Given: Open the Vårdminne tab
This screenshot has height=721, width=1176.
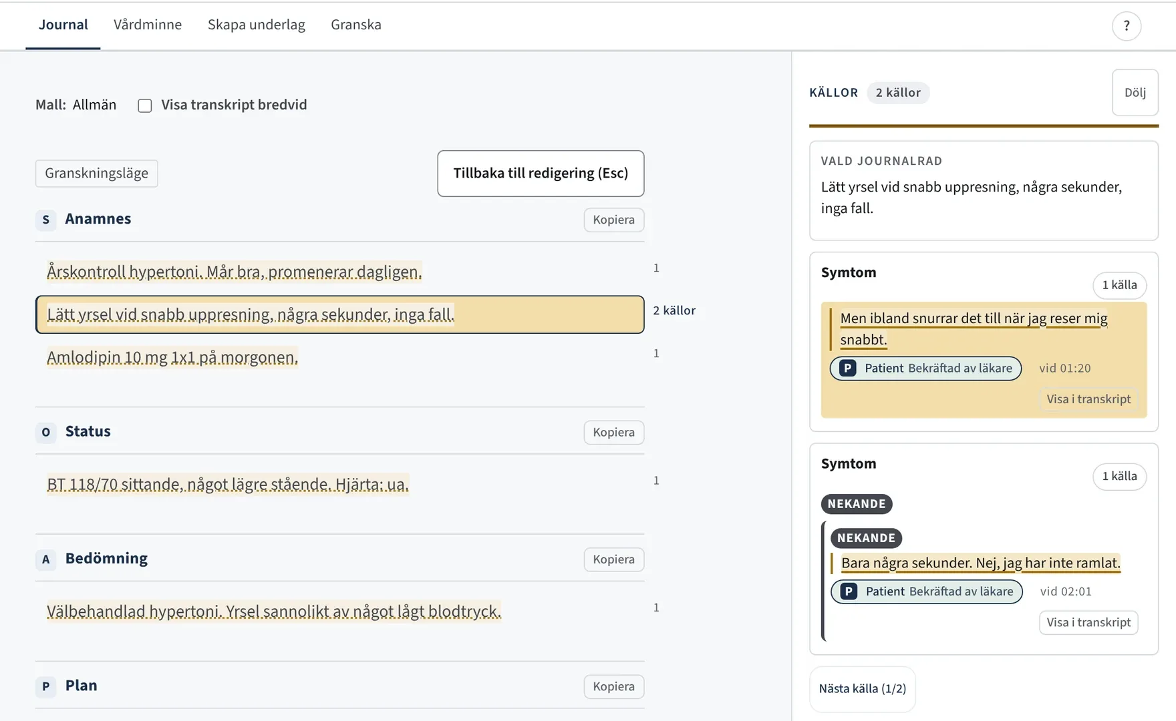Looking at the screenshot, I should click(x=148, y=25).
